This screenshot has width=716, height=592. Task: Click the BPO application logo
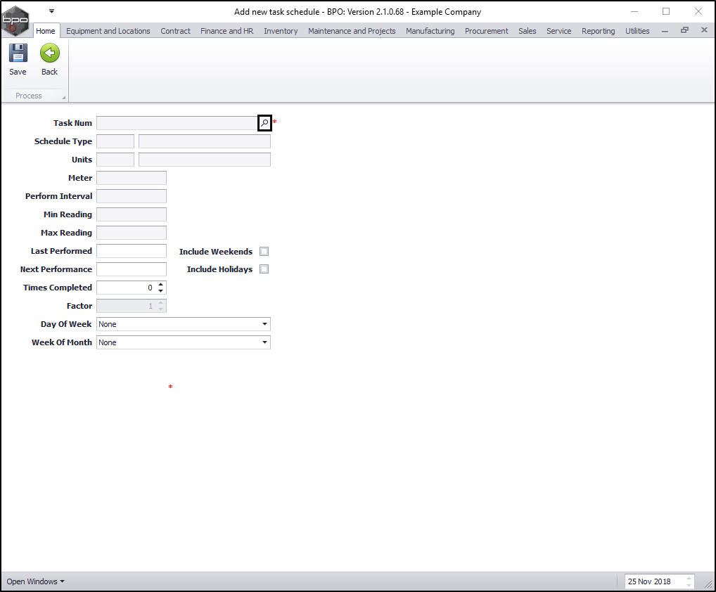click(15, 20)
